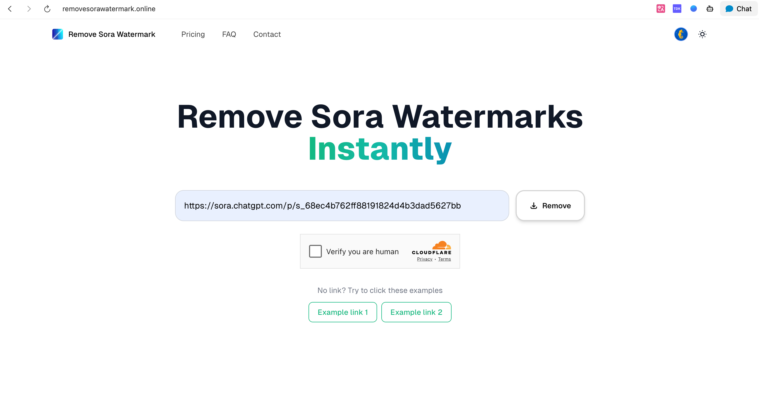Open the Pricing nav item
Screen dimensions: 759x400
pos(193,34)
